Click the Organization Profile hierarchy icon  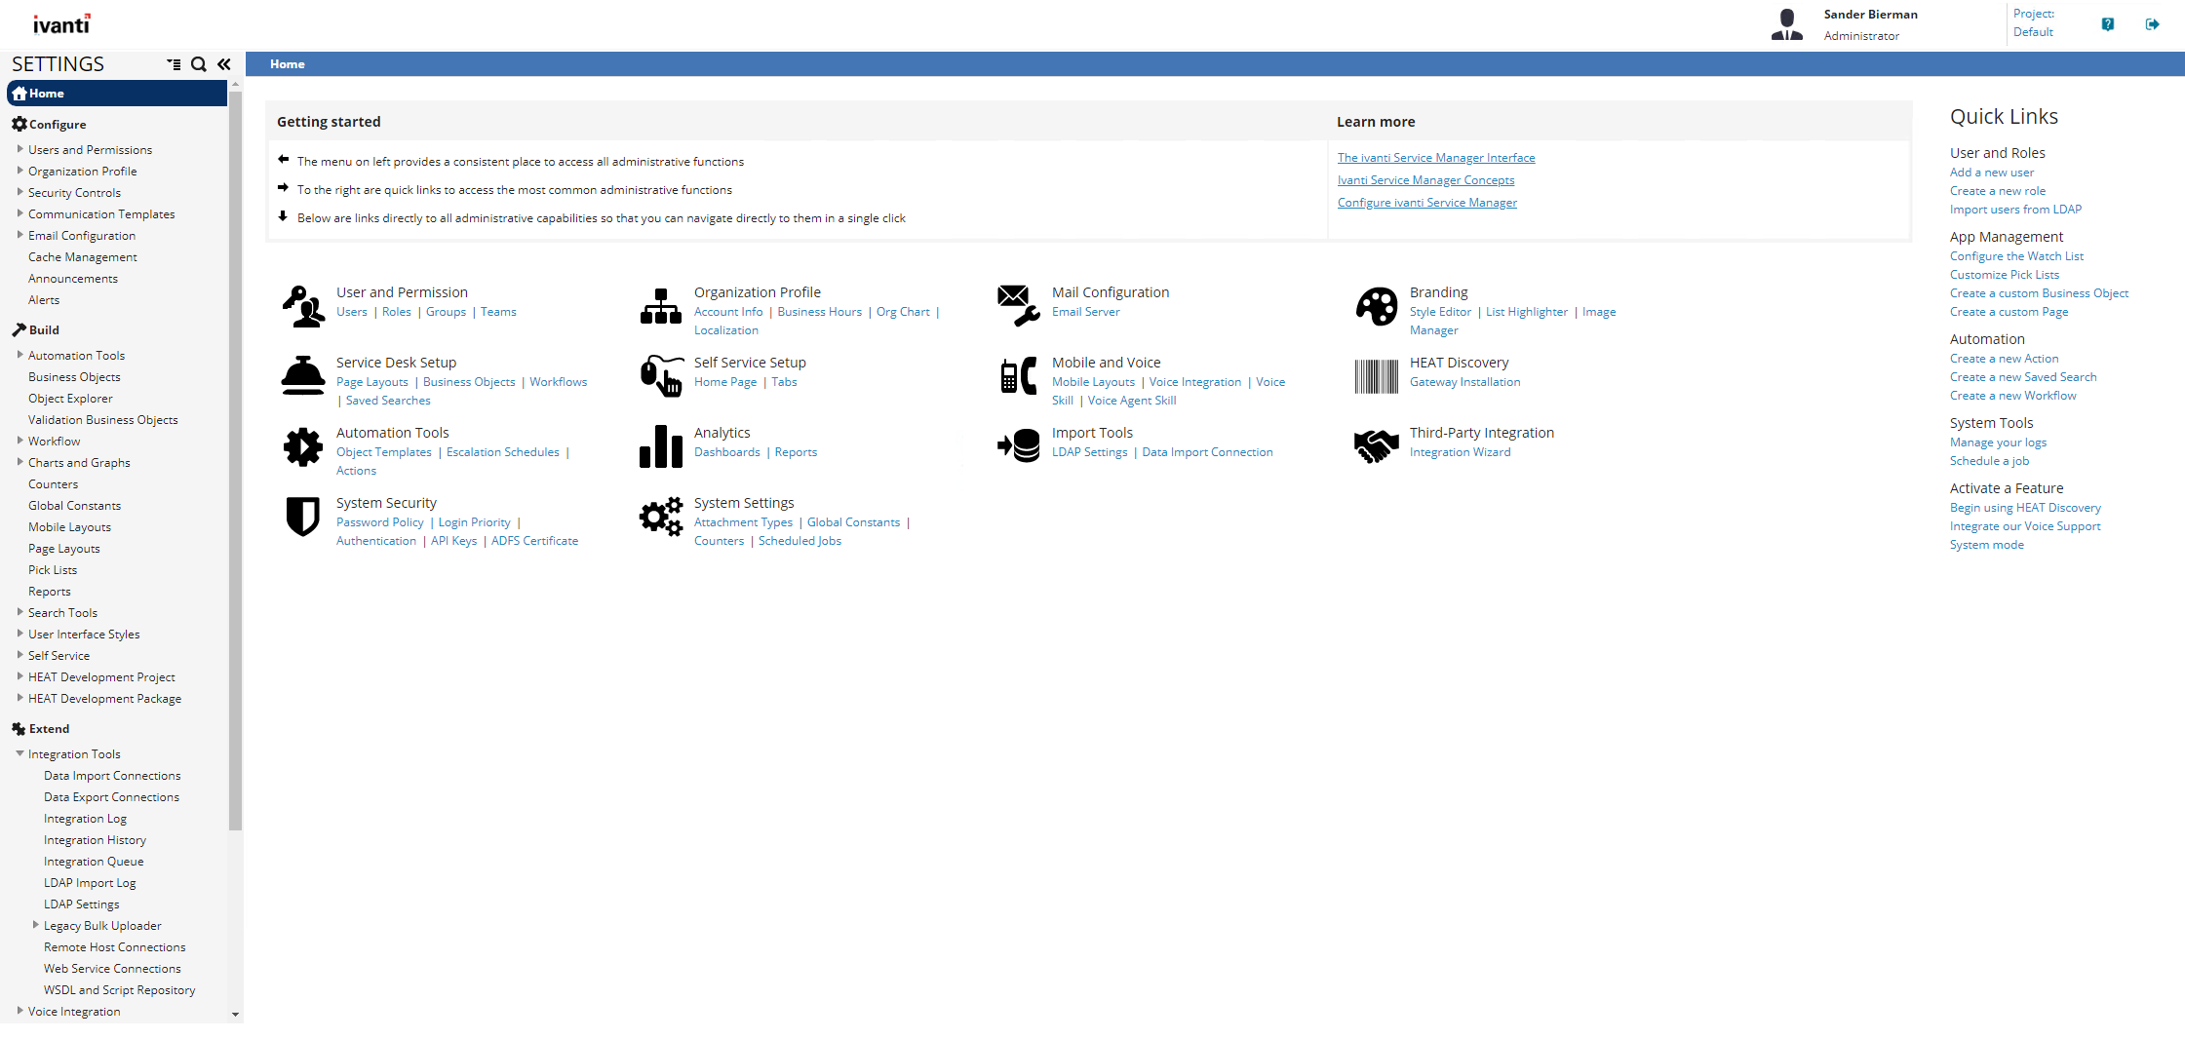click(661, 306)
